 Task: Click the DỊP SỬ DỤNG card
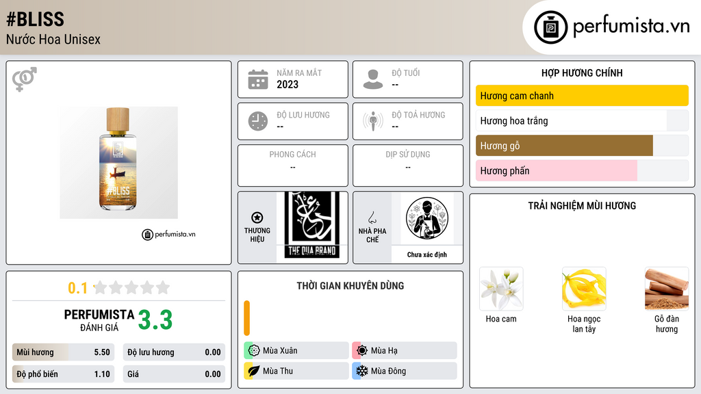point(408,166)
